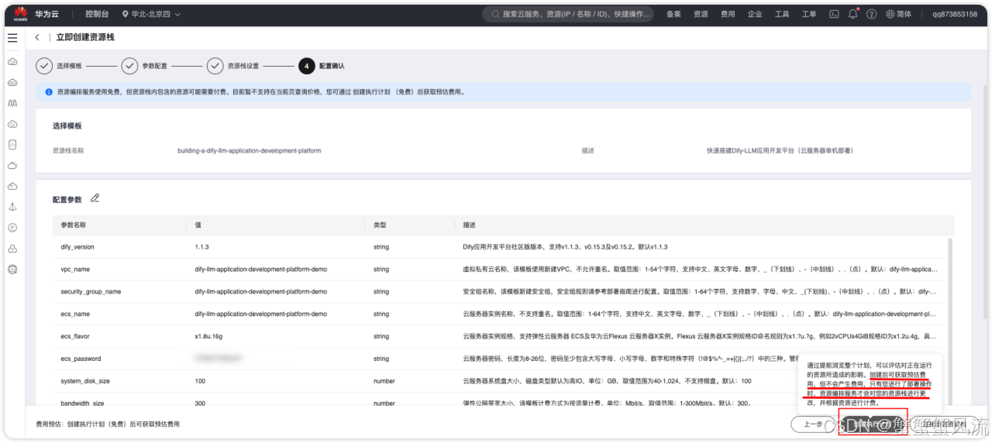Select the ecs_name parameter name
The width and height of the screenshot is (992, 443).
click(75, 314)
